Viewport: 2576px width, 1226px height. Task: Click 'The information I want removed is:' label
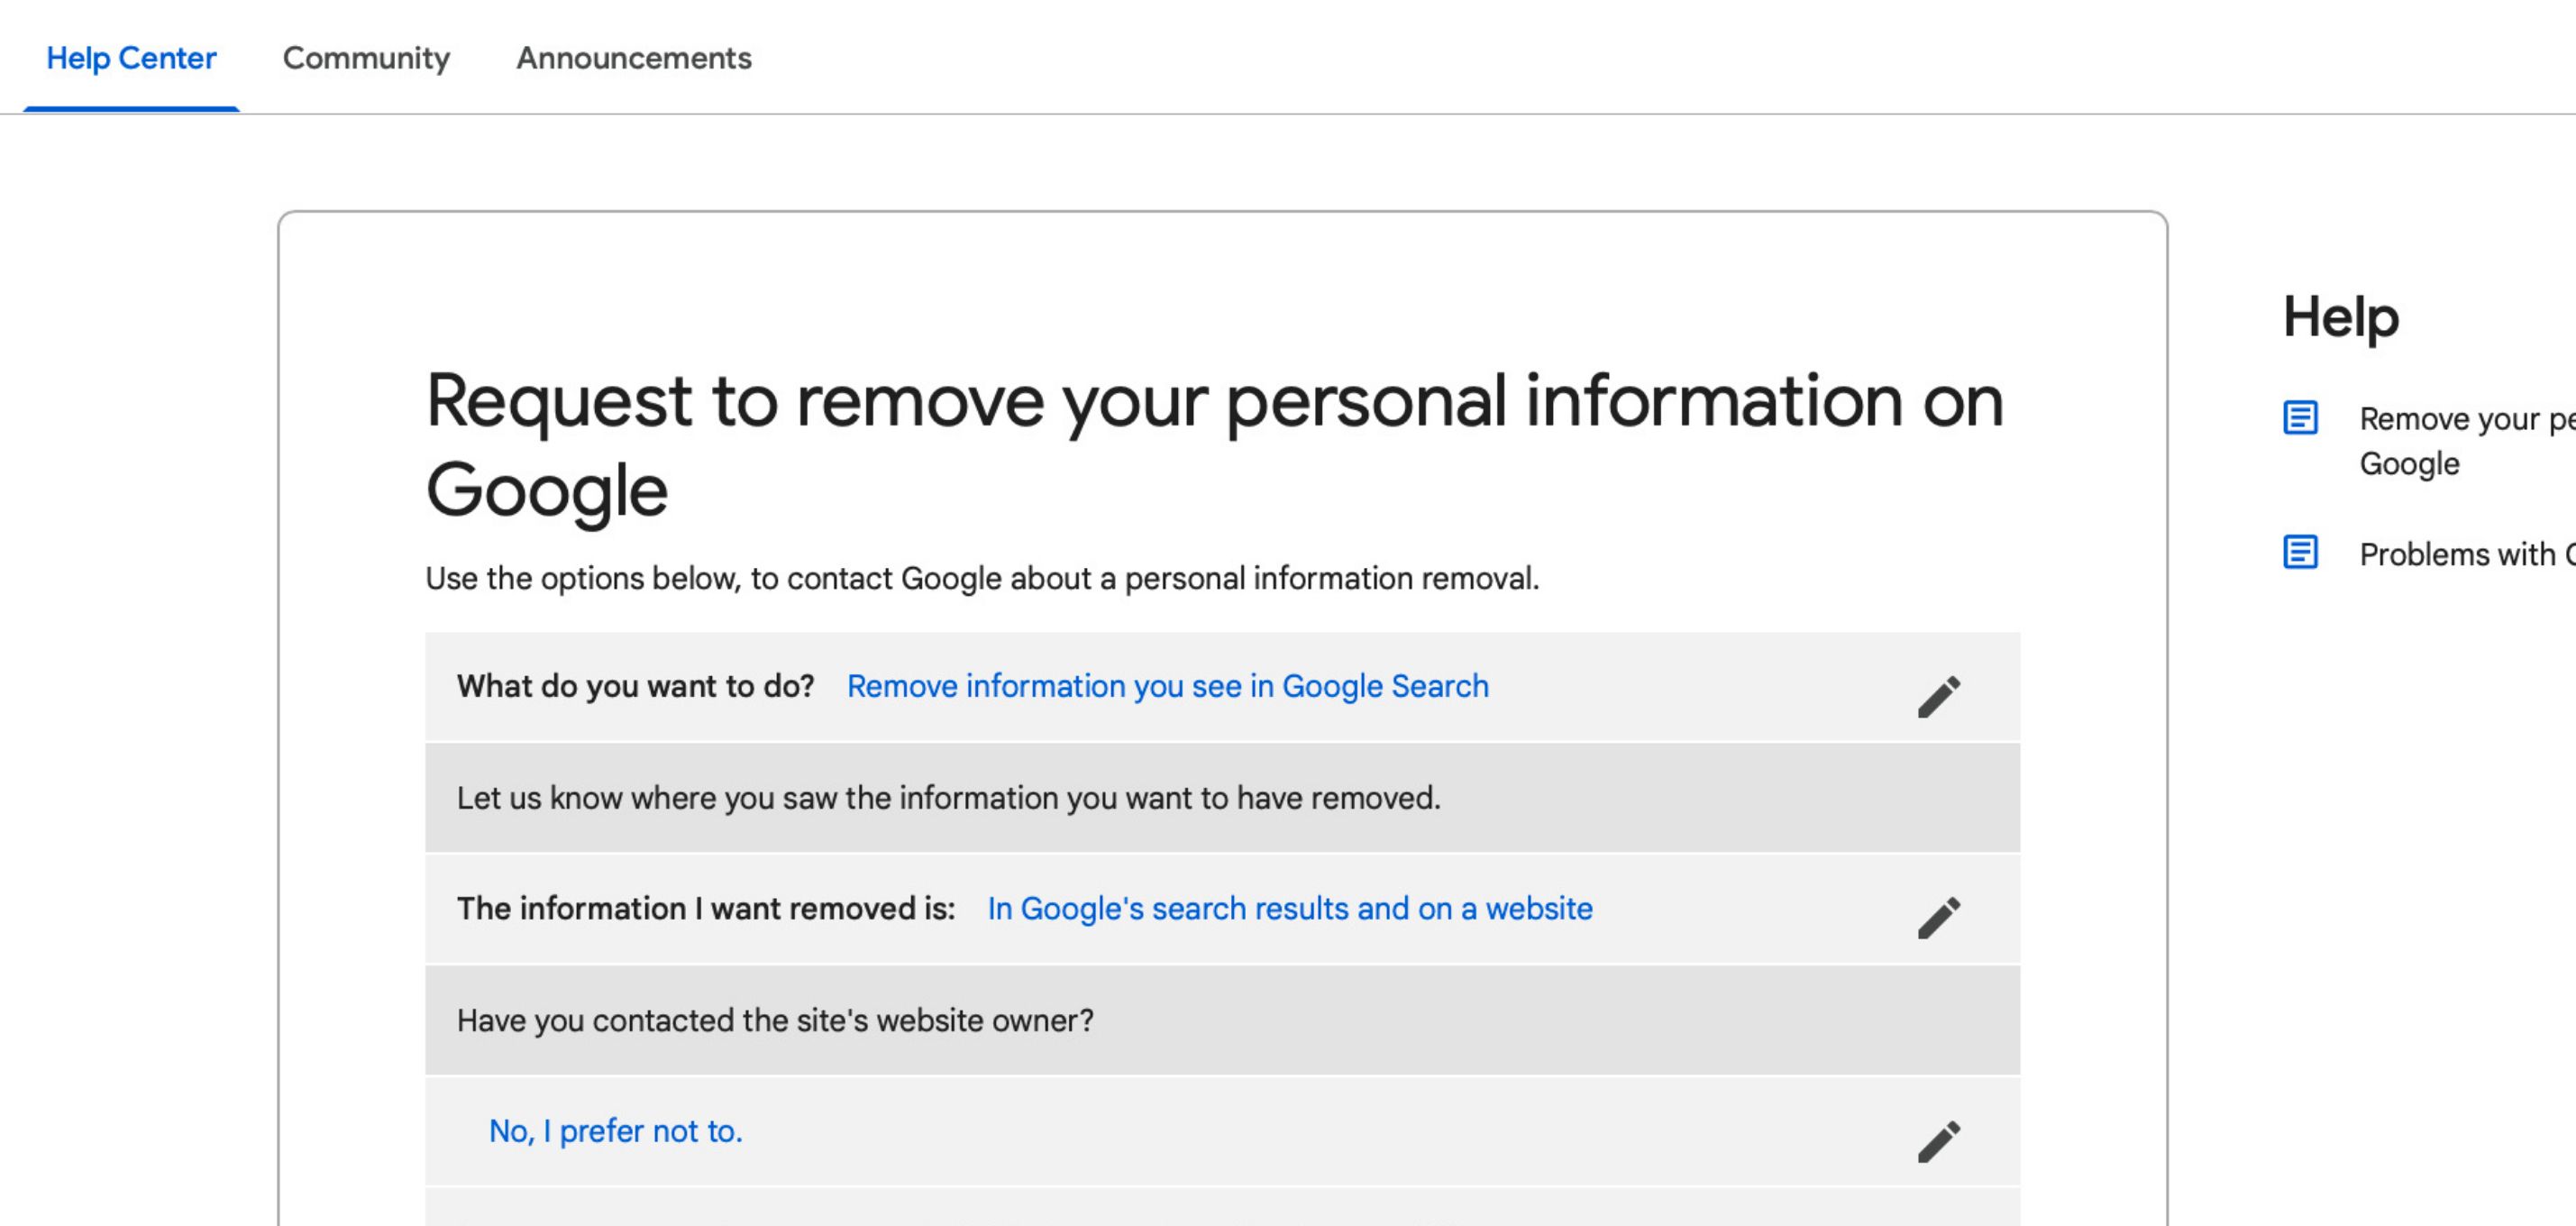(x=705, y=908)
